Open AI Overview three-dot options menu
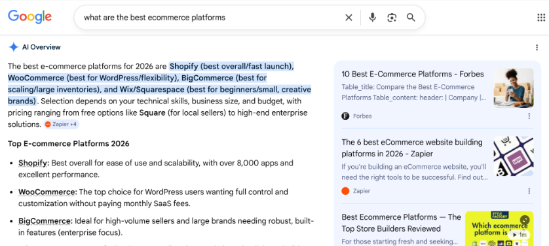Viewport: 549px width, 246px height. click(x=537, y=48)
